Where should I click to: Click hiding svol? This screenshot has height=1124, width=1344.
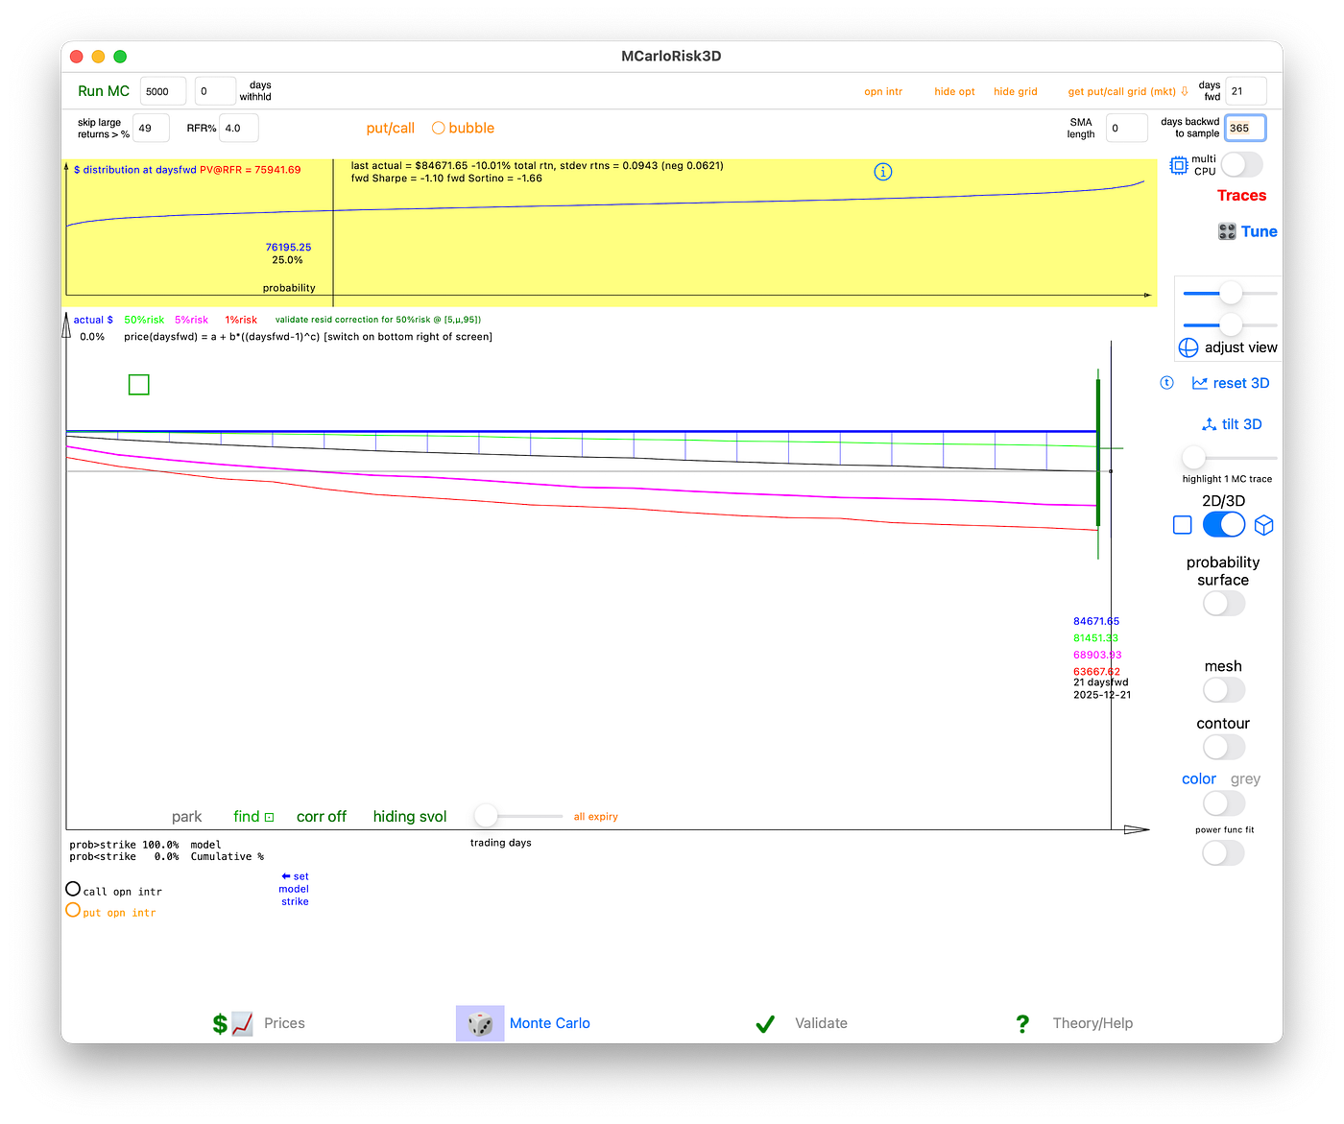[410, 817]
